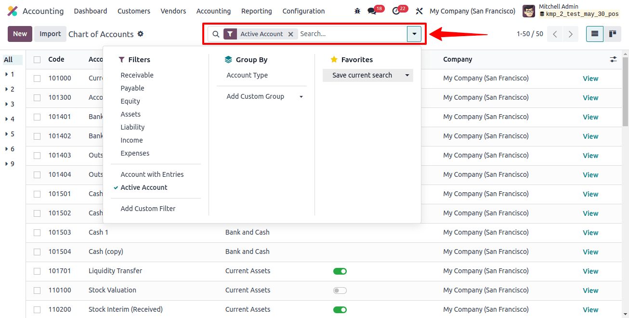Open the Customers menu
The width and height of the screenshot is (629, 318).
click(134, 11)
